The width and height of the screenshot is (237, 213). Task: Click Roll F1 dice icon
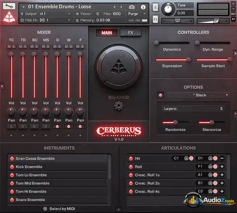coord(210,166)
